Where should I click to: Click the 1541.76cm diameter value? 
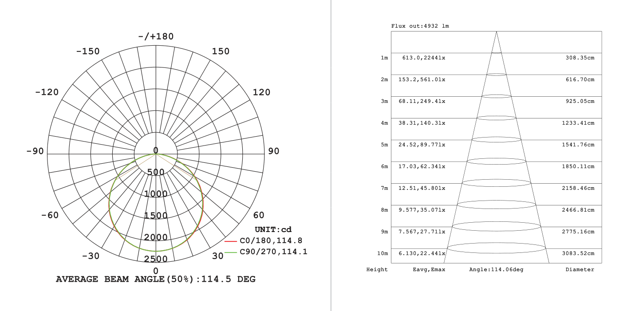[578, 145]
